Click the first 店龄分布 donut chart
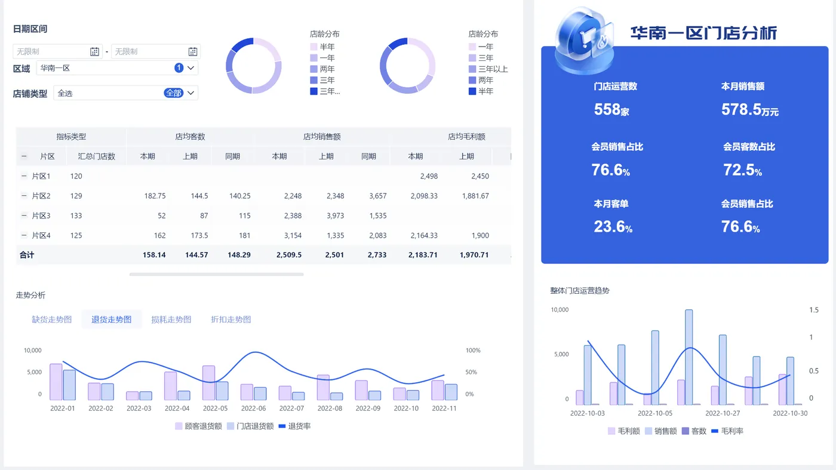The height and width of the screenshot is (470, 836). [253, 66]
